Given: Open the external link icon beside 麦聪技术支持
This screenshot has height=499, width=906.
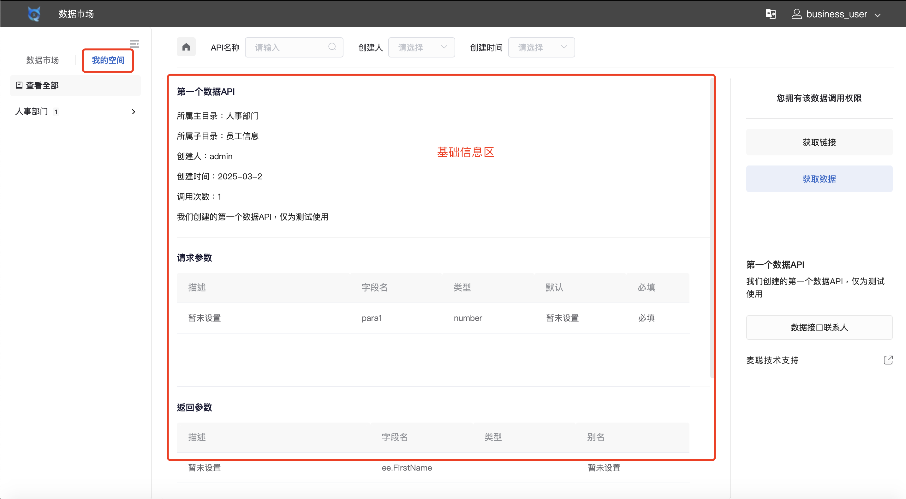Looking at the screenshot, I should (x=888, y=360).
